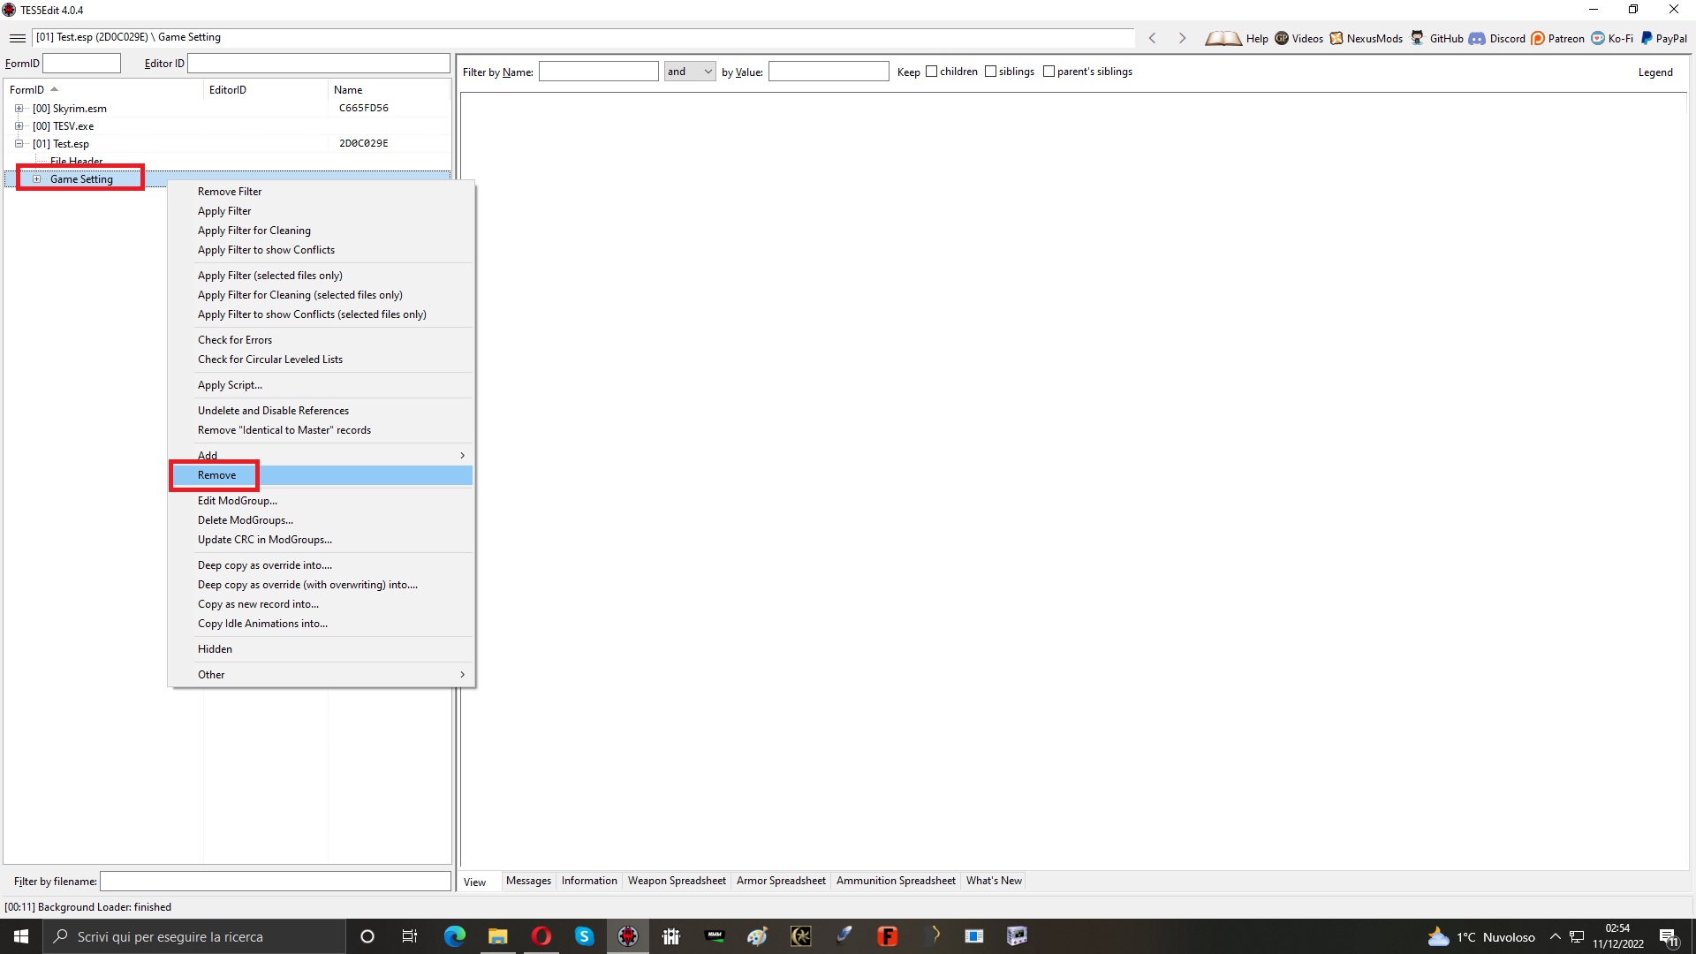Viewport: 1696px width, 954px height.
Task: Toggle Keep children checkbox
Action: point(931,72)
